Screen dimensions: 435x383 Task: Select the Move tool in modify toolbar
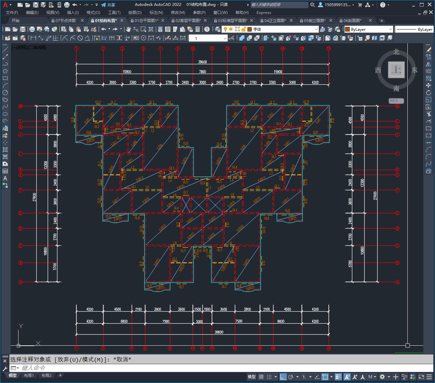429,85
